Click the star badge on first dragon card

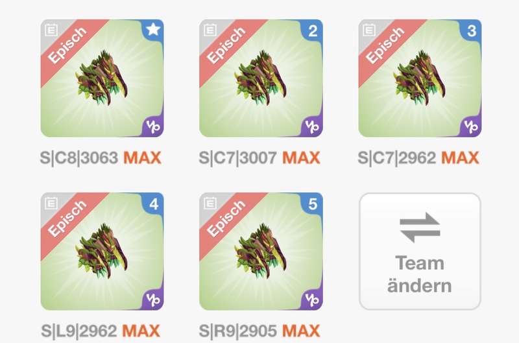coord(153,29)
